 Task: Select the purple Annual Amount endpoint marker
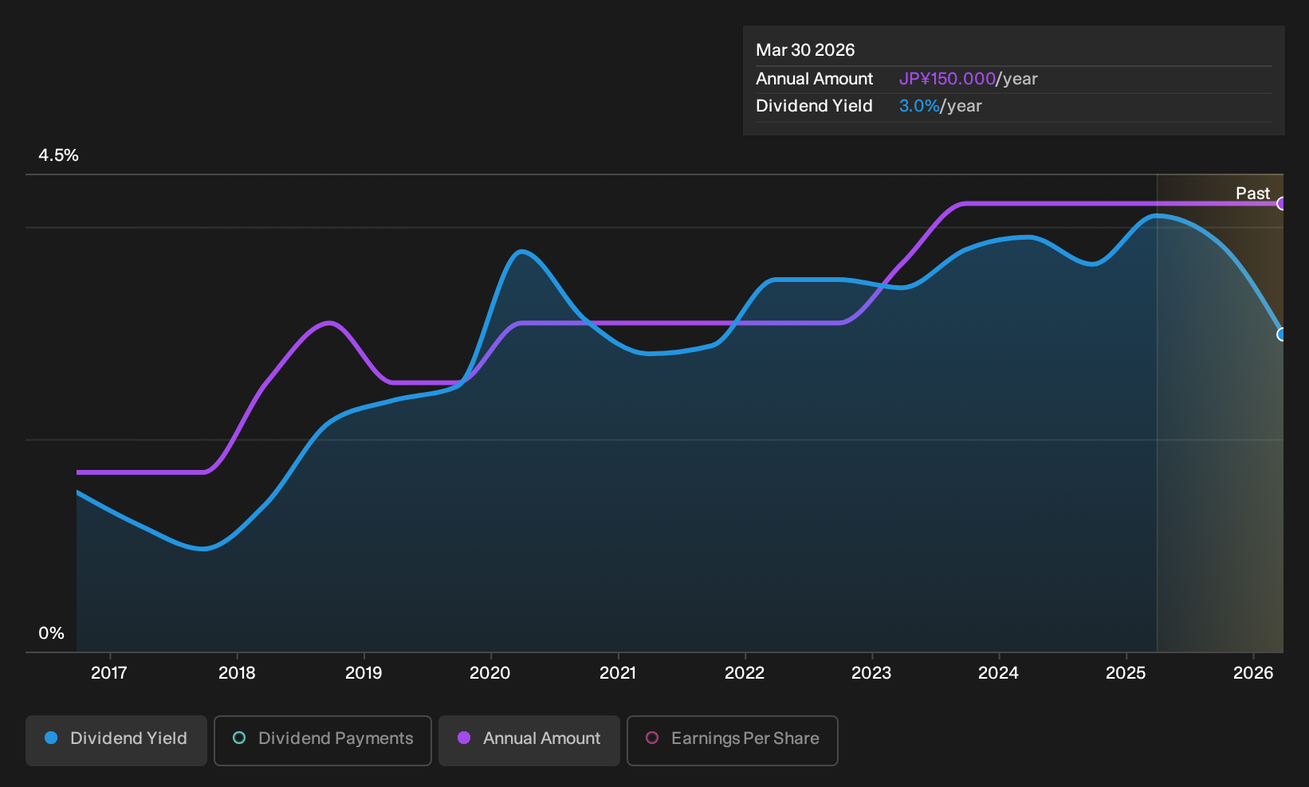[1281, 204]
